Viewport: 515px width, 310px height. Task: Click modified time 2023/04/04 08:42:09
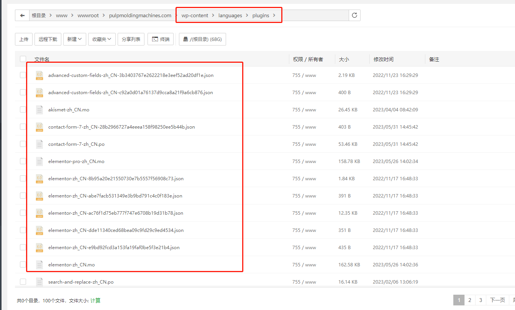395,110
